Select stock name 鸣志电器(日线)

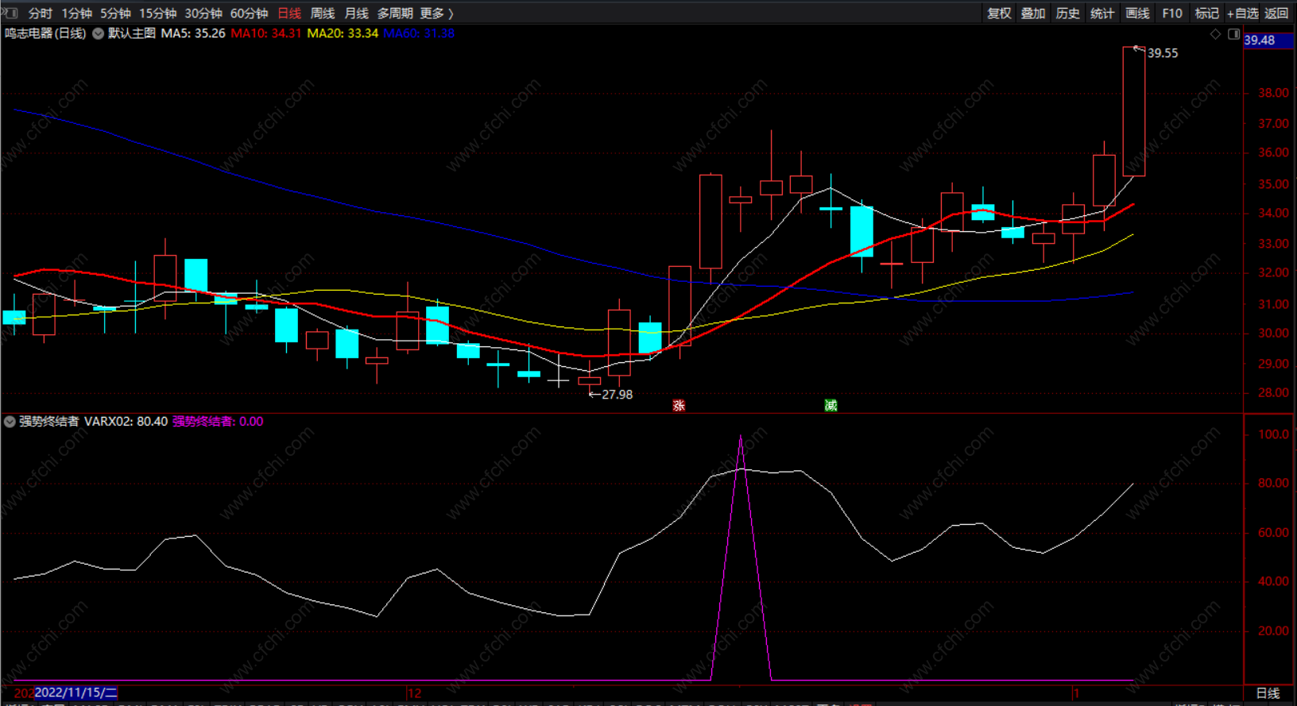[x=45, y=33]
